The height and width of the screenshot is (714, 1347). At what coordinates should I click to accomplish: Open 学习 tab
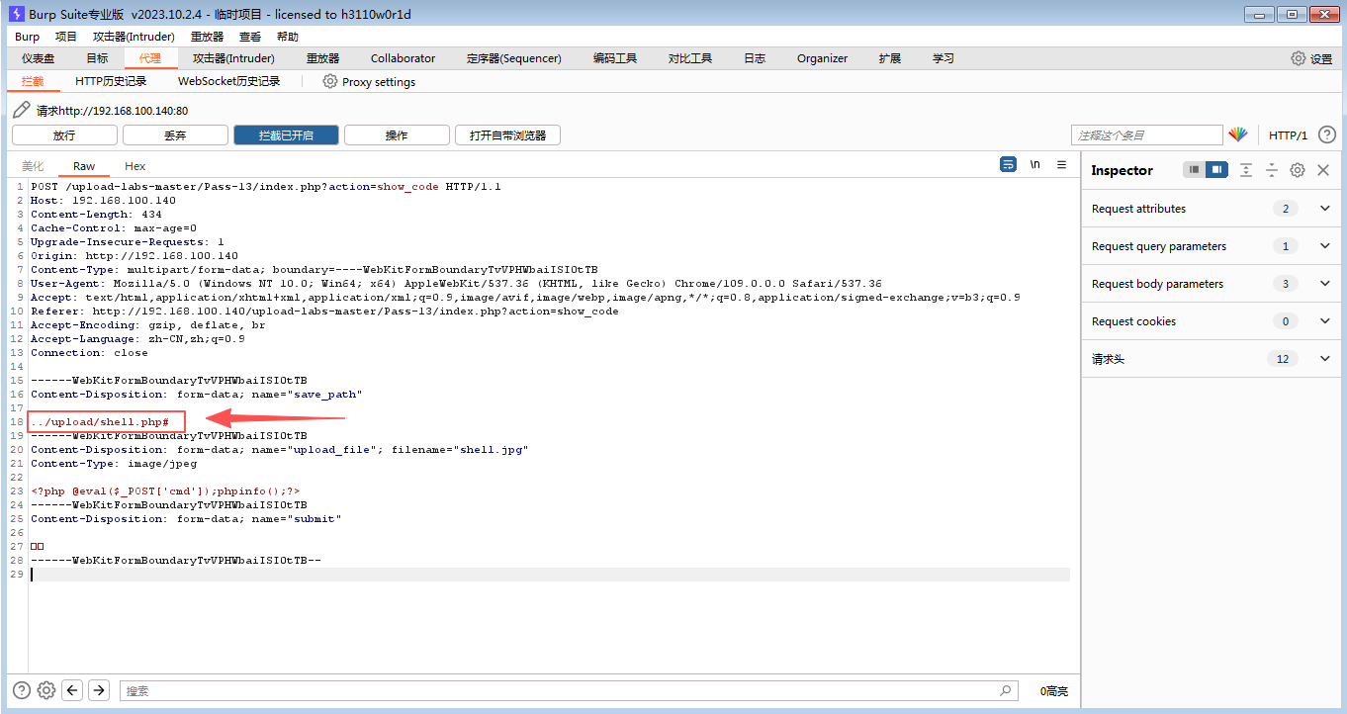click(x=943, y=58)
